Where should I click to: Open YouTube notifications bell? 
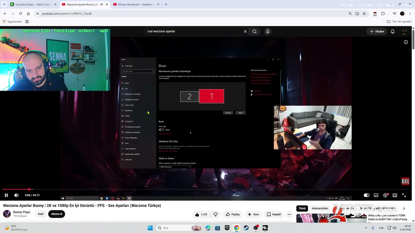[x=393, y=31]
